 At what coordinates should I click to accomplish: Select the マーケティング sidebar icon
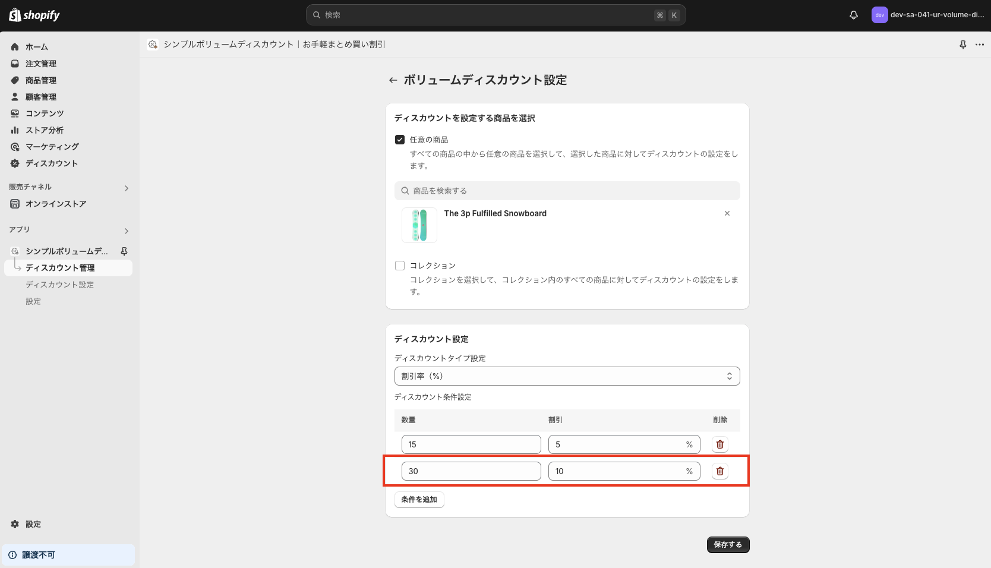click(14, 146)
